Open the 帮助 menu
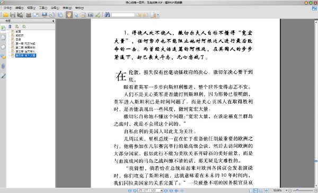The image size is (318, 193). pyautogui.click(x=79, y=8)
